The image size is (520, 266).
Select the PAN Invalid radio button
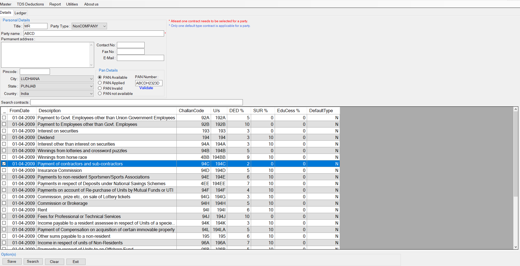(100, 88)
